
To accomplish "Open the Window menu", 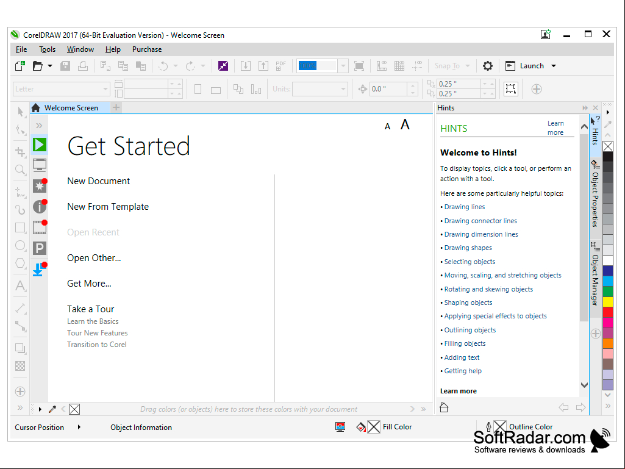I will 80,49.
